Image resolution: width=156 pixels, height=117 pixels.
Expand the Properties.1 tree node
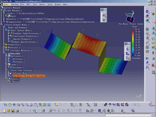(3, 45)
